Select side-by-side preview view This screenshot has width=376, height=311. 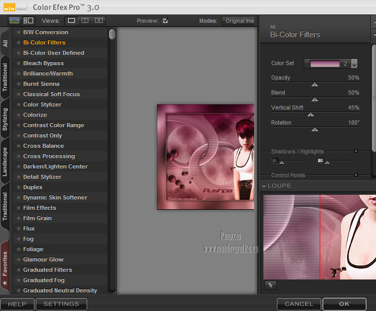[x=98, y=21]
